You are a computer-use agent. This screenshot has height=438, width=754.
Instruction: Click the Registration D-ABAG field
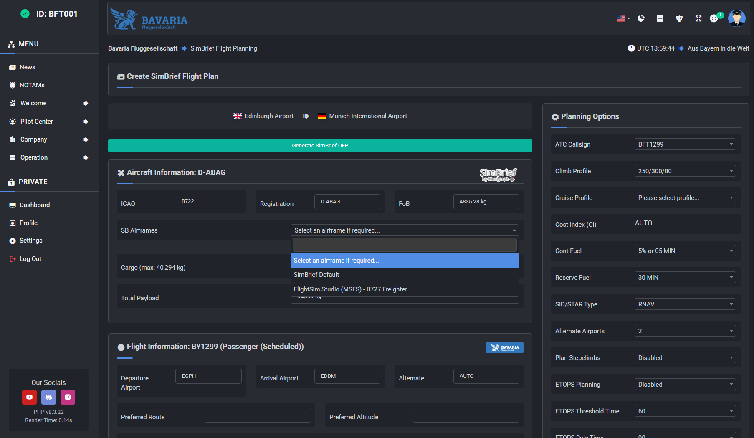(x=347, y=202)
